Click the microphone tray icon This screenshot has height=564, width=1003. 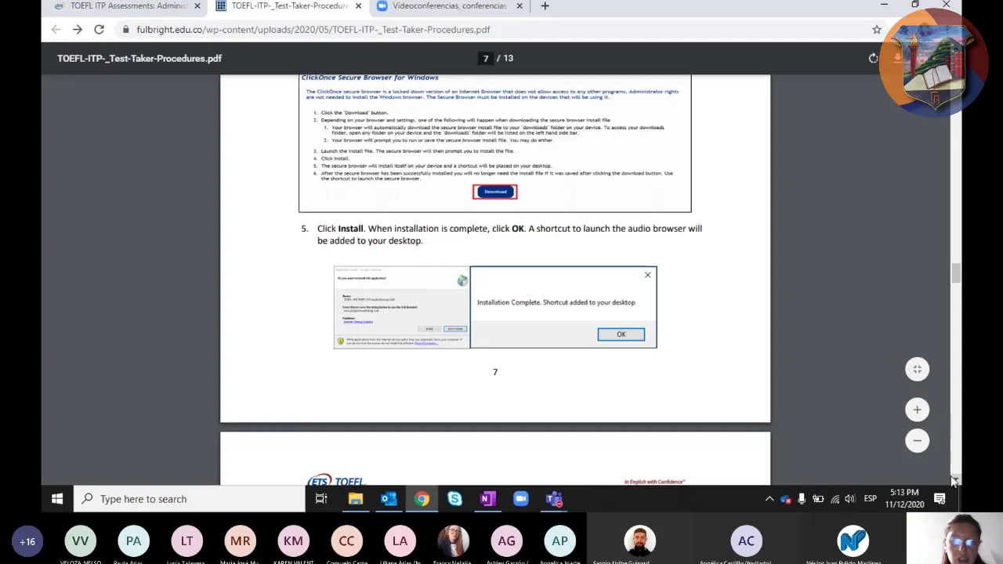802,499
